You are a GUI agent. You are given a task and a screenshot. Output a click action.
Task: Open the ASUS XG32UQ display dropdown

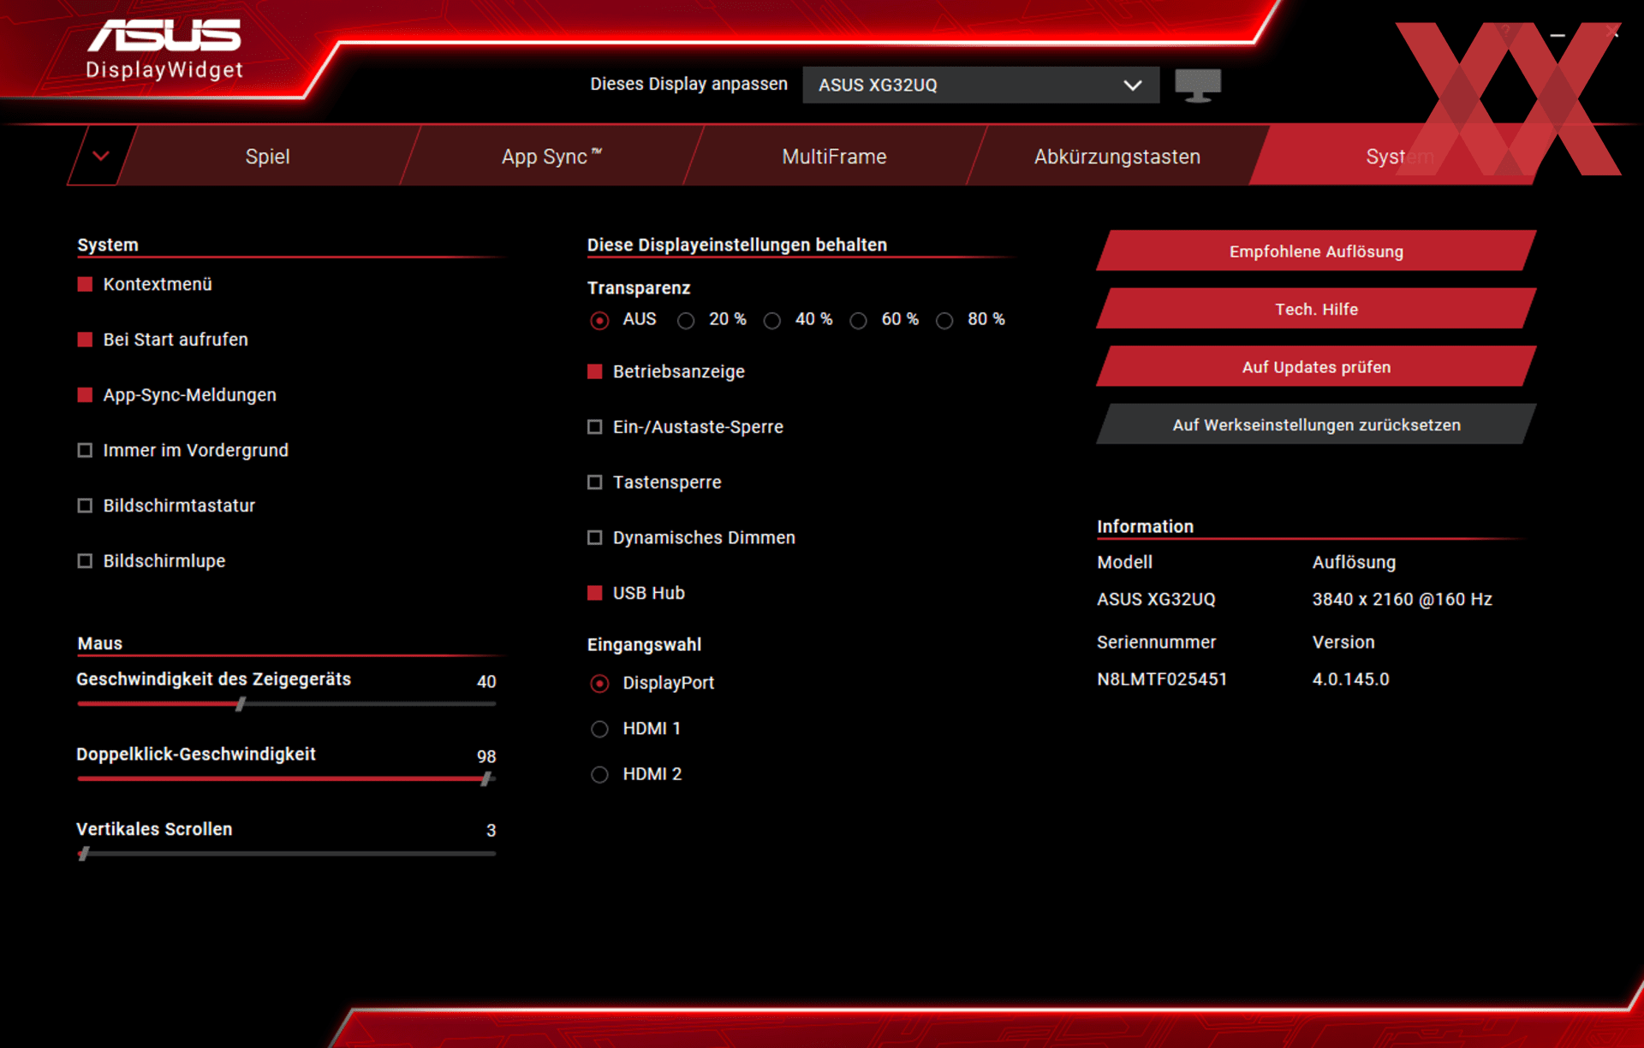pos(980,85)
